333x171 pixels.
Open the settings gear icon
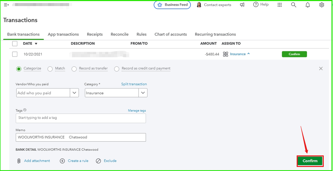coord(322,5)
